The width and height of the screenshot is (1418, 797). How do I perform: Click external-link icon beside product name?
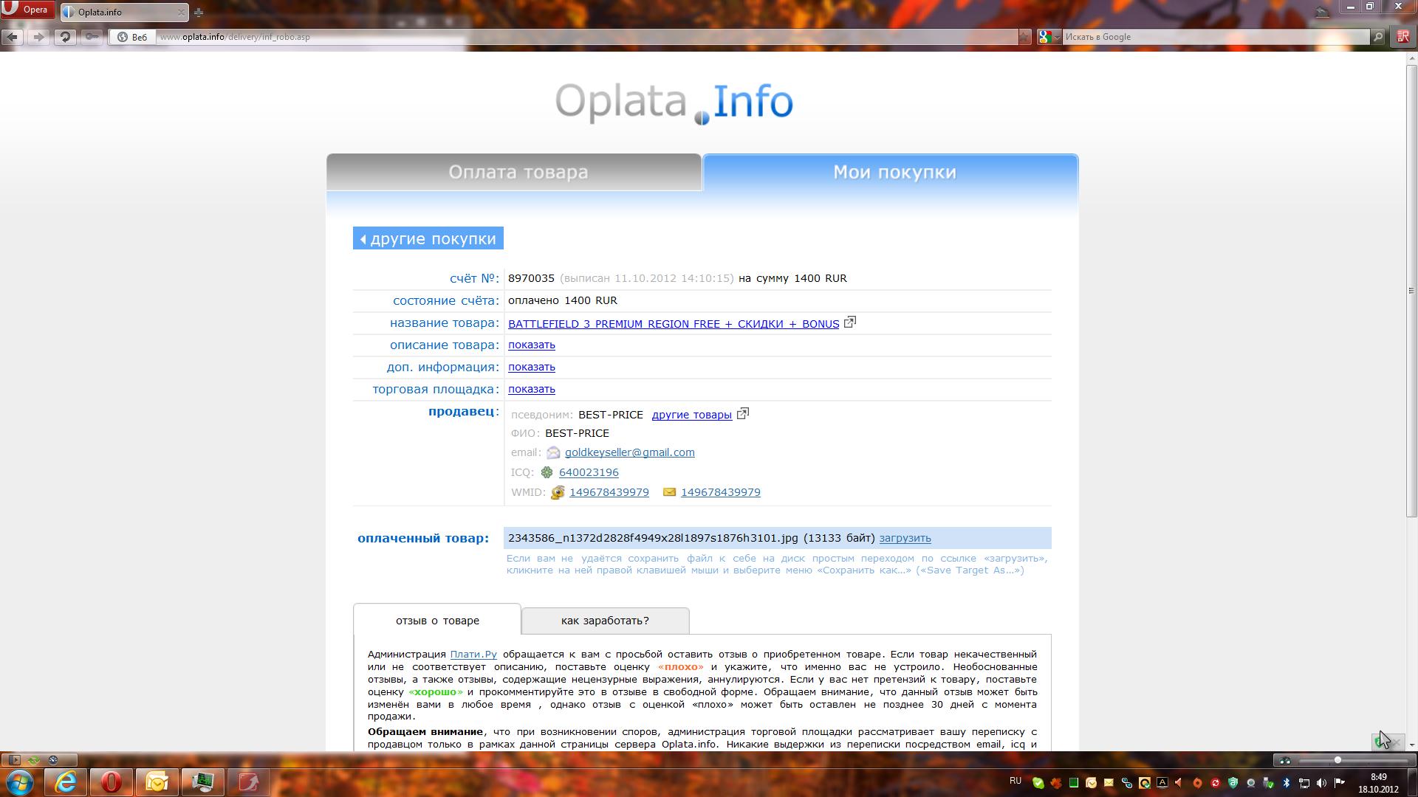(x=850, y=322)
